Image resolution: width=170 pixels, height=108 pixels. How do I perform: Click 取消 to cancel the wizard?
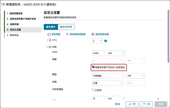[x=117, y=104]
